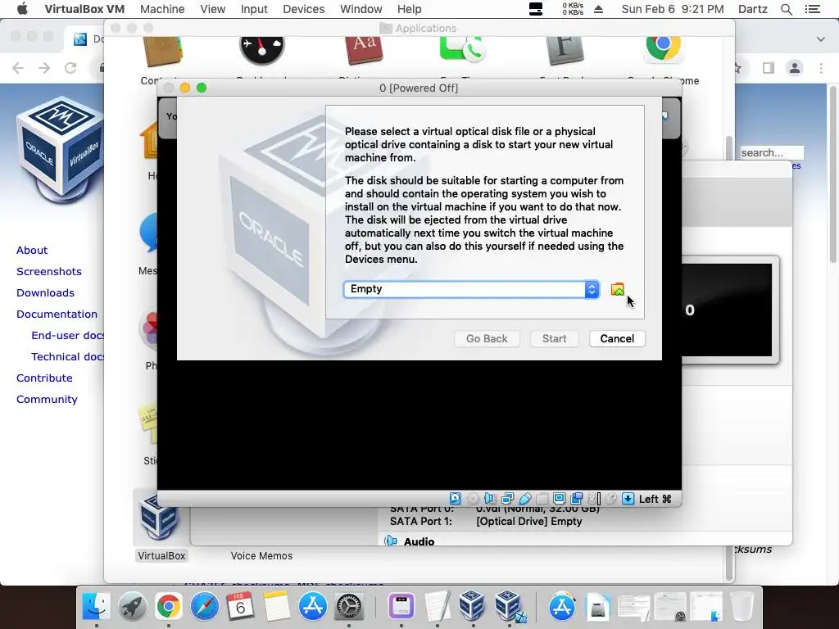This screenshot has width=839, height=629.
Task: Click the VirtualBox logo on the webpage
Action: 60,150
